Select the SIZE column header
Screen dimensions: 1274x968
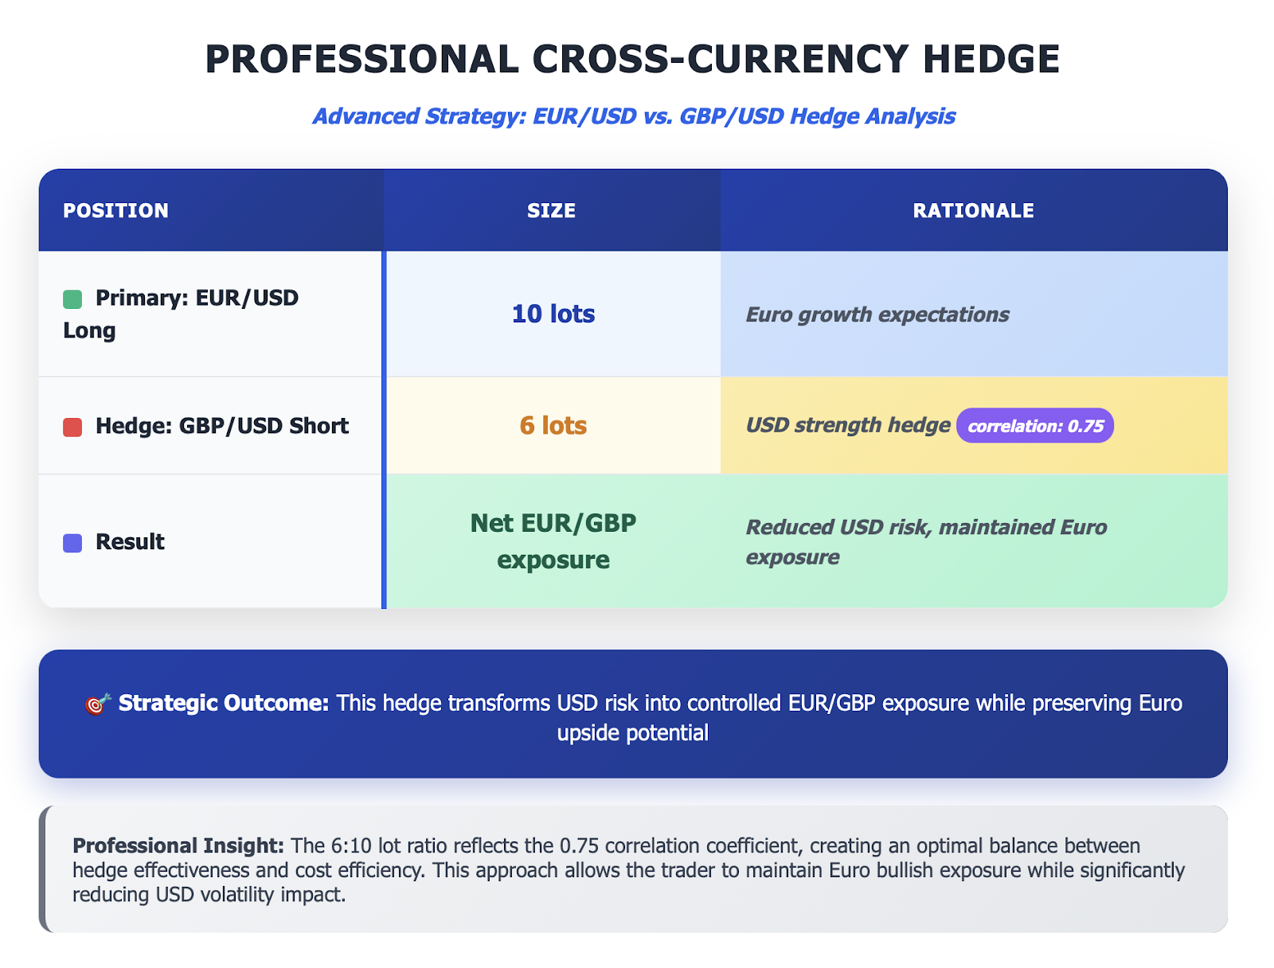coord(551,211)
